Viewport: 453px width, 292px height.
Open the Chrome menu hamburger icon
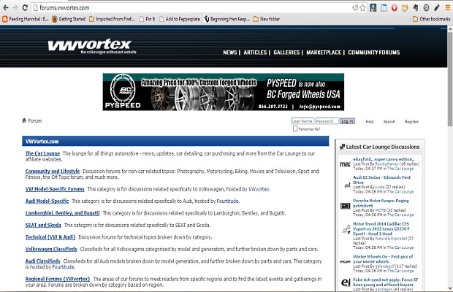click(447, 8)
